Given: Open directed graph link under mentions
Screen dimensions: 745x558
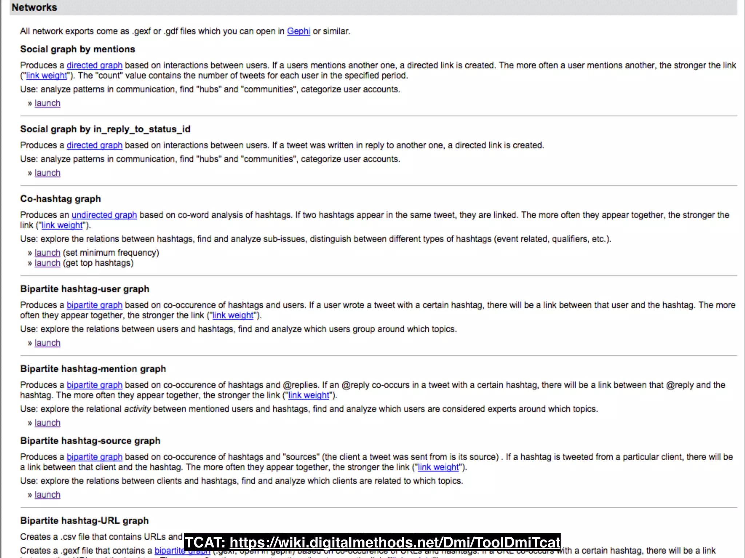Looking at the screenshot, I should click(94, 65).
